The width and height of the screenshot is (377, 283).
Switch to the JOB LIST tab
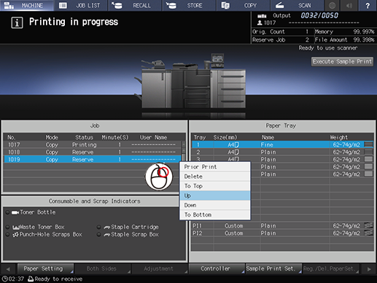click(81, 5)
